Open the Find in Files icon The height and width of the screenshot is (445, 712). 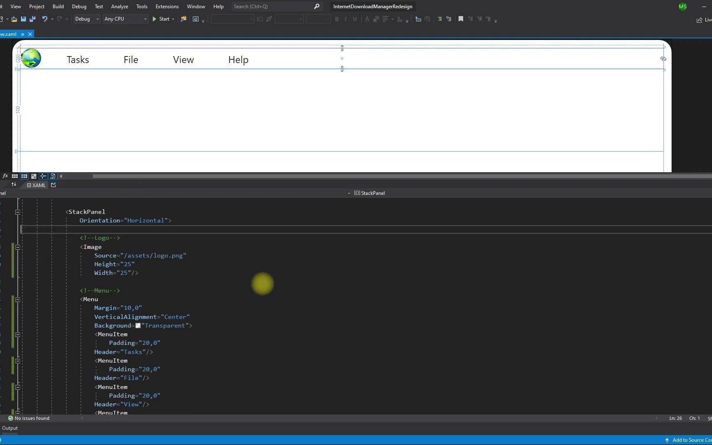183,19
